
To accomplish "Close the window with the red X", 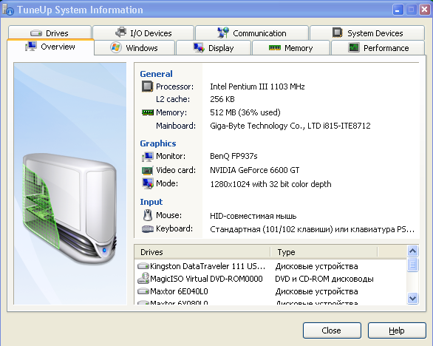I will [424, 10].
